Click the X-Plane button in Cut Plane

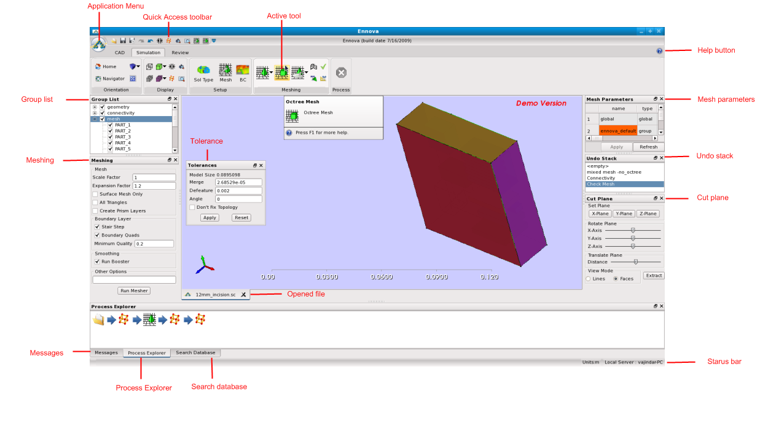click(599, 214)
